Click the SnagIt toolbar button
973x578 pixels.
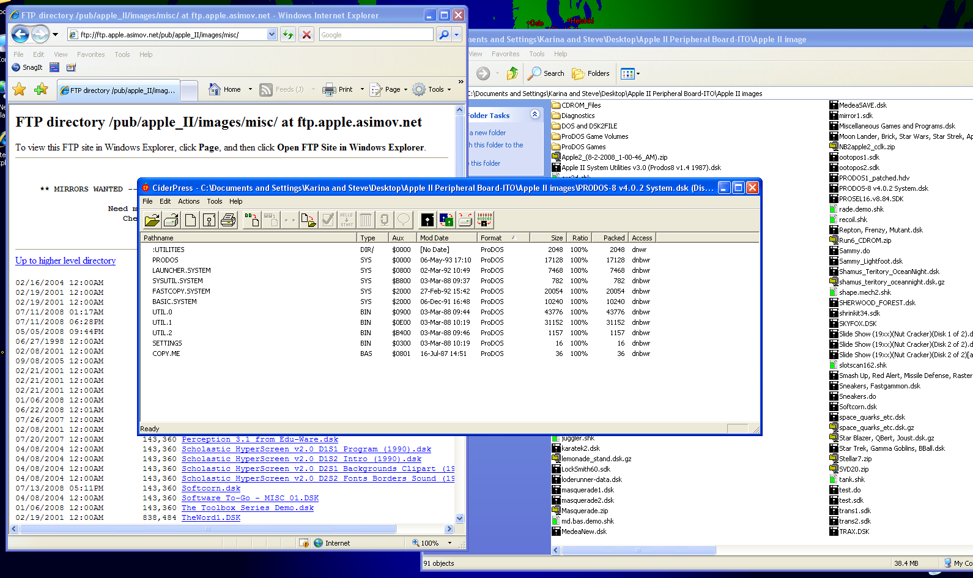28,67
